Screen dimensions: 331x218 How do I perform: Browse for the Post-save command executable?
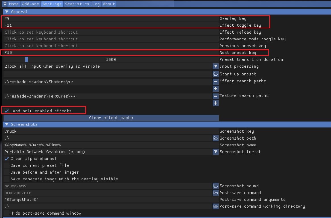pos(216,193)
